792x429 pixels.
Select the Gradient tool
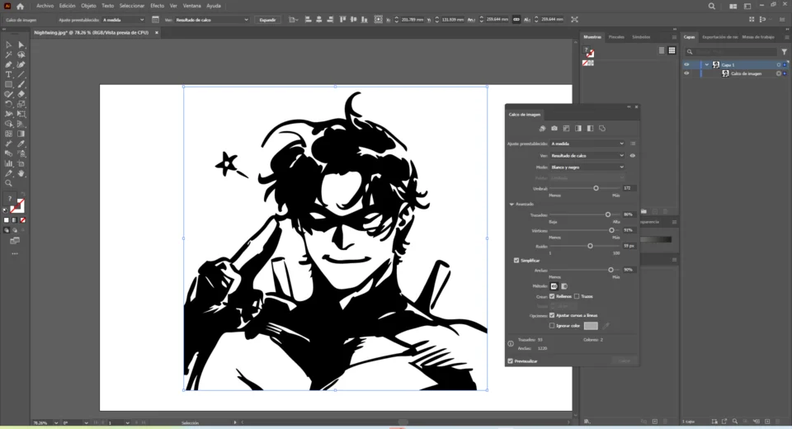tap(21, 134)
